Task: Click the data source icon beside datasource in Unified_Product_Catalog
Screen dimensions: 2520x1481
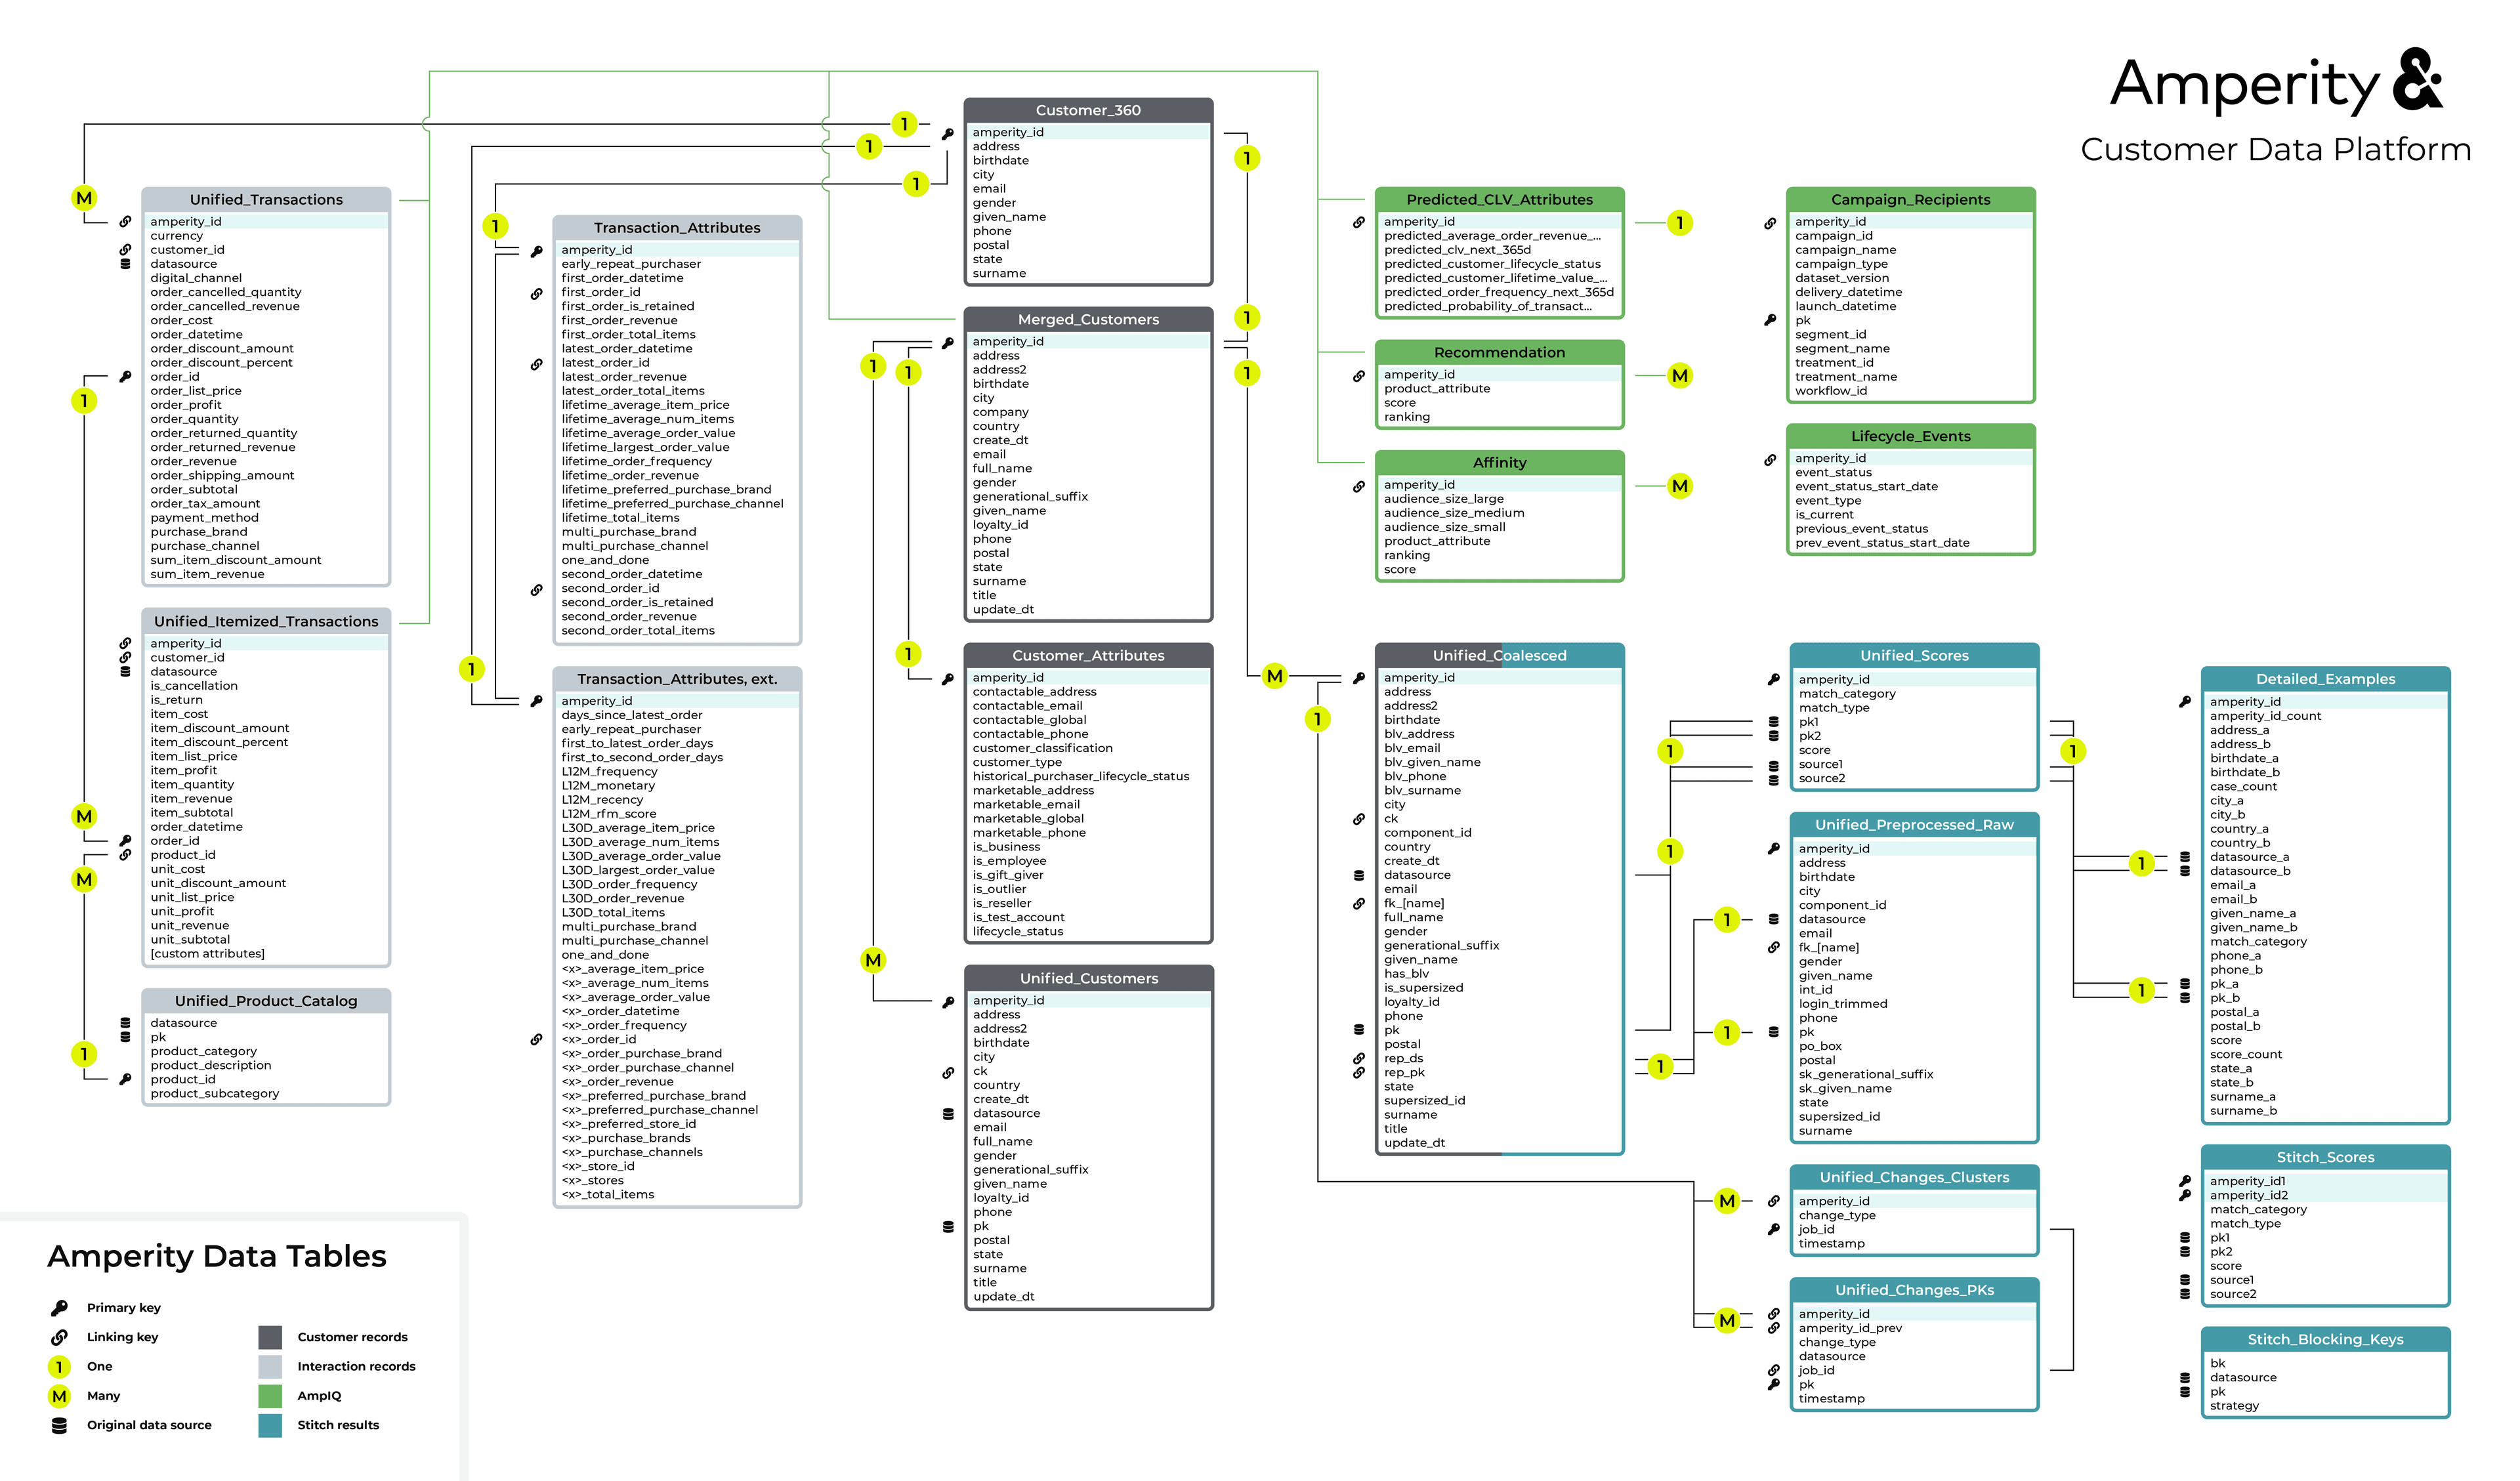Action: coord(126,1022)
